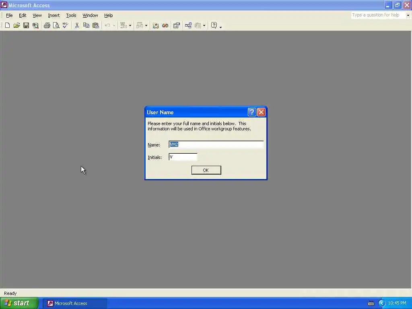
Task: Click the Spelling check ABC icon
Action: [65, 25]
